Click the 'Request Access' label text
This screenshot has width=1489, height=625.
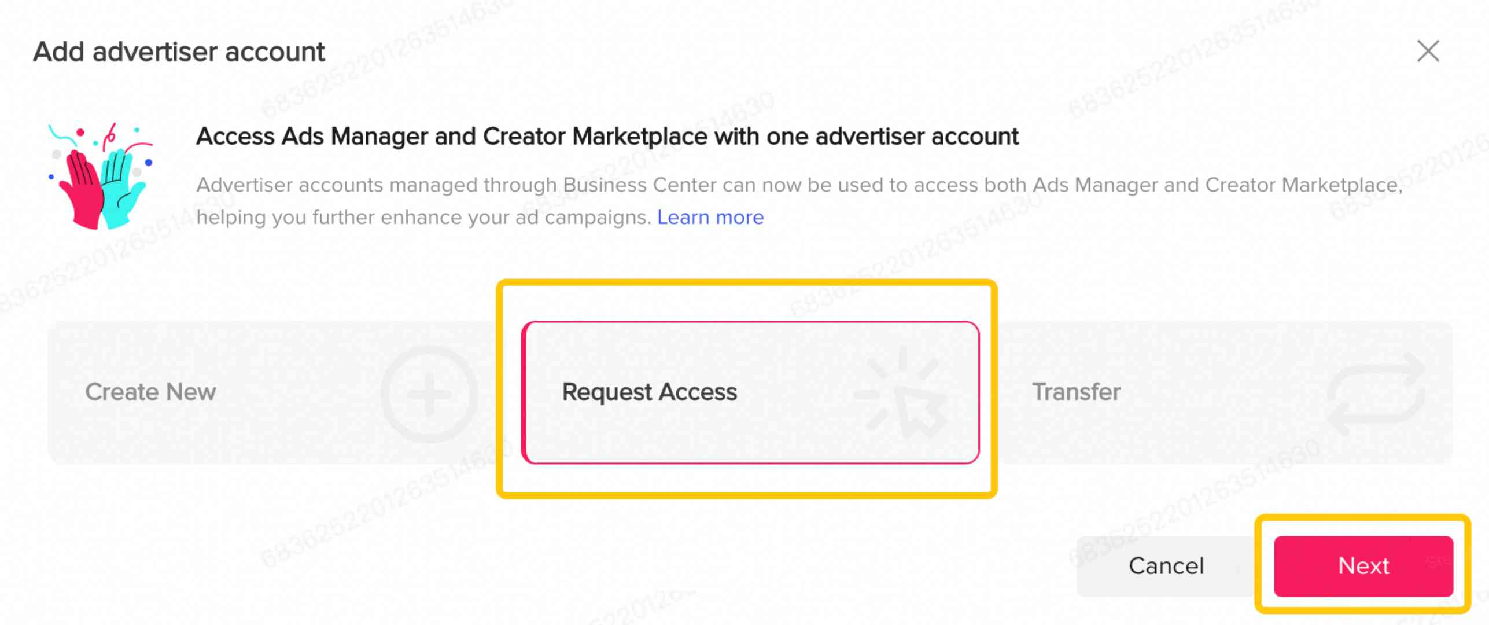pyautogui.click(x=649, y=392)
